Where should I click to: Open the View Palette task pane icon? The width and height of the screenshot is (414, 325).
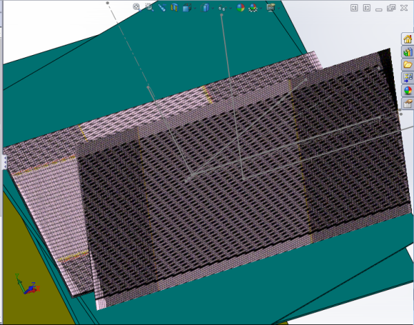point(408,78)
